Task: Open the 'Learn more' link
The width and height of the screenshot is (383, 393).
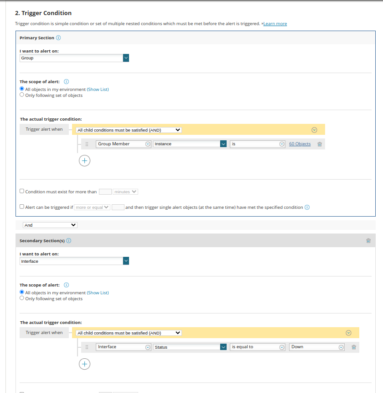Action: pos(275,24)
